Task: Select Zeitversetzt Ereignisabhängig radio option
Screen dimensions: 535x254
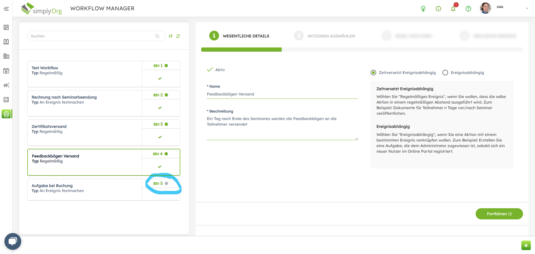Action: coord(373,73)
